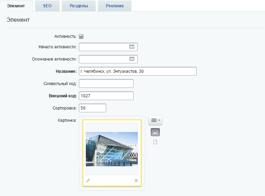Click the Название label

(66, 71)
